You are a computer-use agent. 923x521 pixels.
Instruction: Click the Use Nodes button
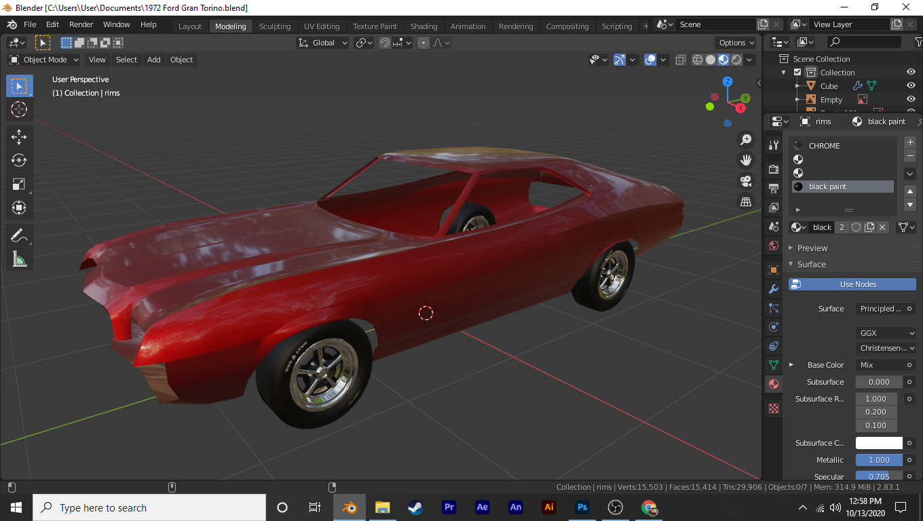click(x=852, y=284)
